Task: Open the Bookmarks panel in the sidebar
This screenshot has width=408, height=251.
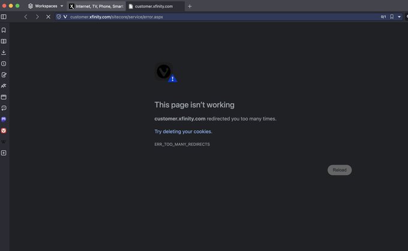Action: pos(4,30)
